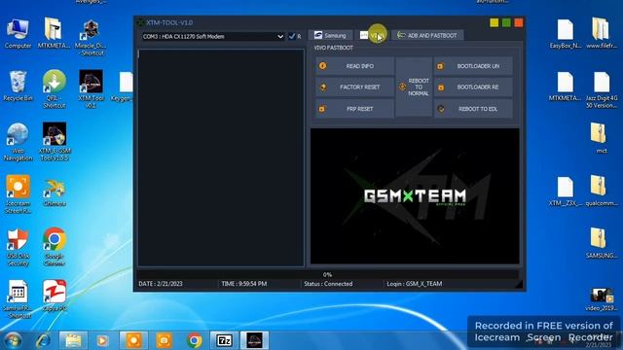The width and height of the screenshot is (623, 350).
Task: Select the Google Chrome desktop icon
Action: pos(55,246)
